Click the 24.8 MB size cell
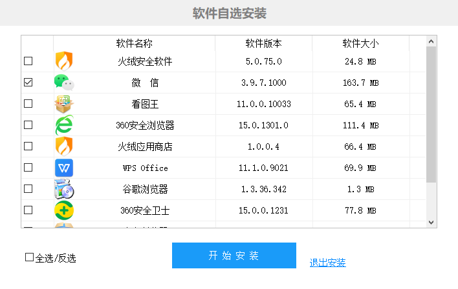This screenshot has height=289, width=458. click(x=360, y=61)
